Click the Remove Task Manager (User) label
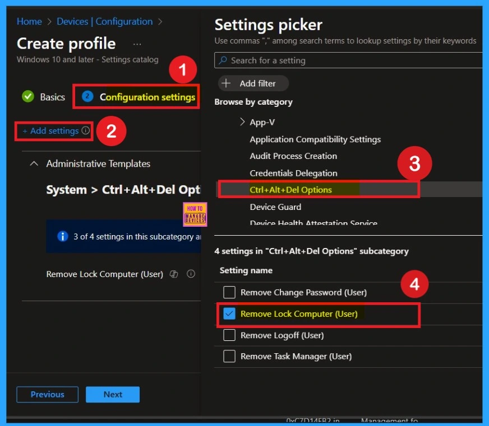The height and width of the screenshot is (426, 489). coord(296,357)
